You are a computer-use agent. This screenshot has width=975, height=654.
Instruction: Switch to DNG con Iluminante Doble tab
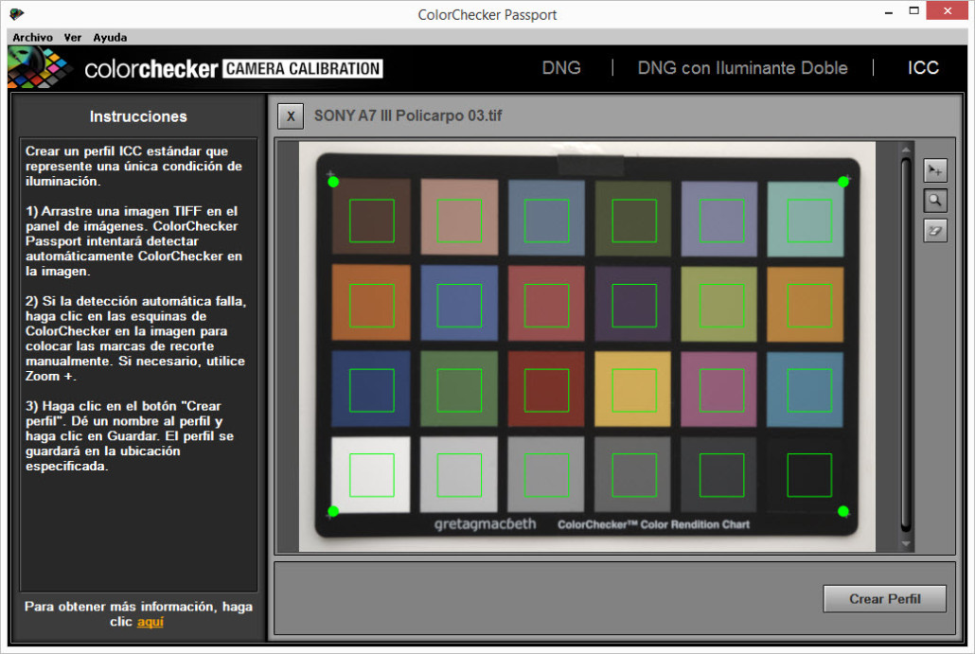[742, 68]
